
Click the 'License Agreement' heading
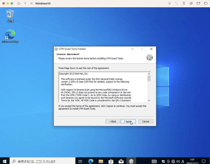(68, 54)
